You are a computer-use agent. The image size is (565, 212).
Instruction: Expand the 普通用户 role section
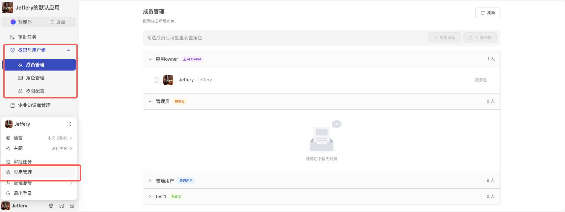[150, 180]
